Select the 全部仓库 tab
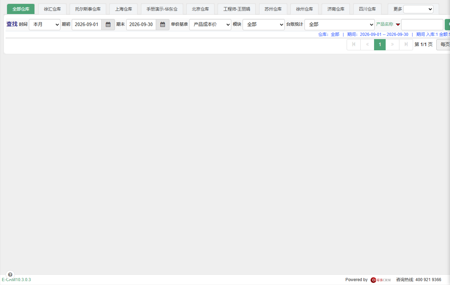 click(x=21, y=9)
